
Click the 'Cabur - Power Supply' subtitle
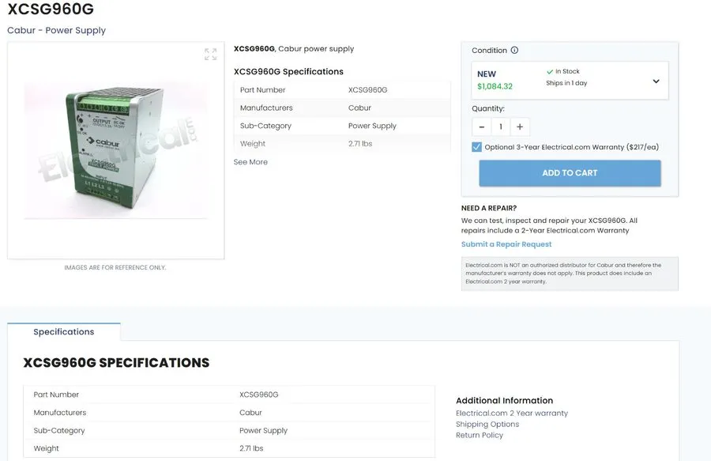coord(56,30)
